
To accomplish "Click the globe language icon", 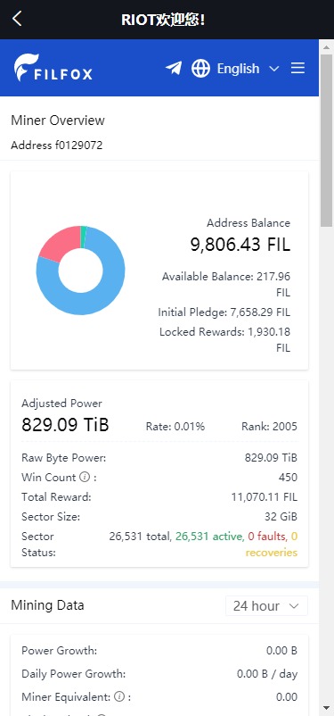I will point(200,69).
